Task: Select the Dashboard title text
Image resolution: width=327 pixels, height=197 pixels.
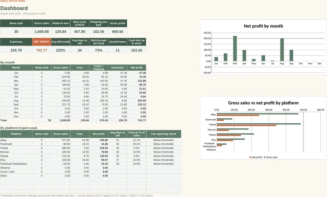Action: tap(14, 8)
